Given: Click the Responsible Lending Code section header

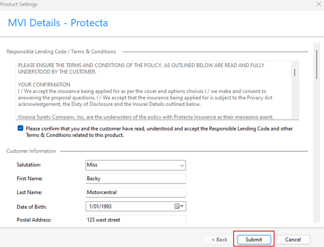Looking at the screenshot, I should point(61,52).
